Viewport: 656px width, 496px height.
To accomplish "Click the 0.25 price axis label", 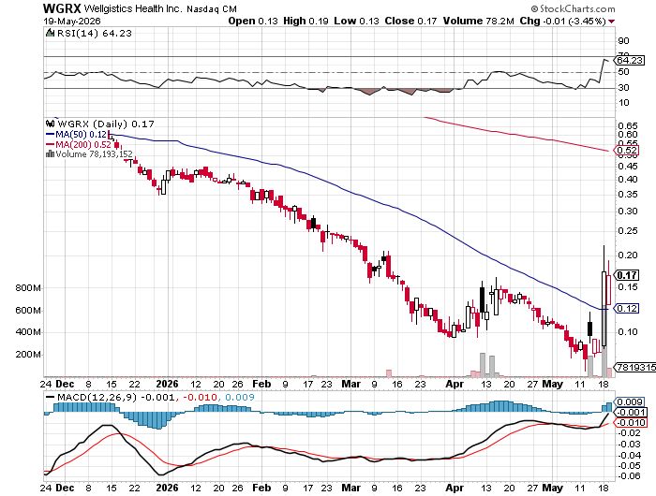I will click(x=628, y=230).
